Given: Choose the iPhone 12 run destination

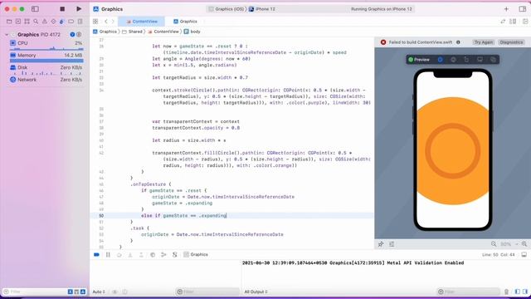Looking at the screenshot, I should pyautogui.click(x=262, y=9).
